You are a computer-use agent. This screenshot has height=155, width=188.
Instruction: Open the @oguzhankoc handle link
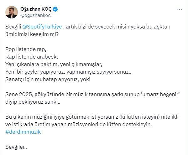[x=35, y=15]
